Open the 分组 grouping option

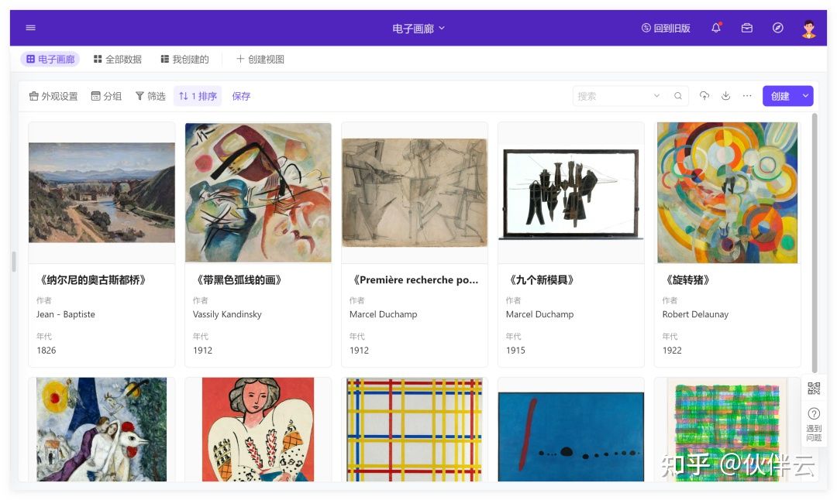tap(106, 96)
